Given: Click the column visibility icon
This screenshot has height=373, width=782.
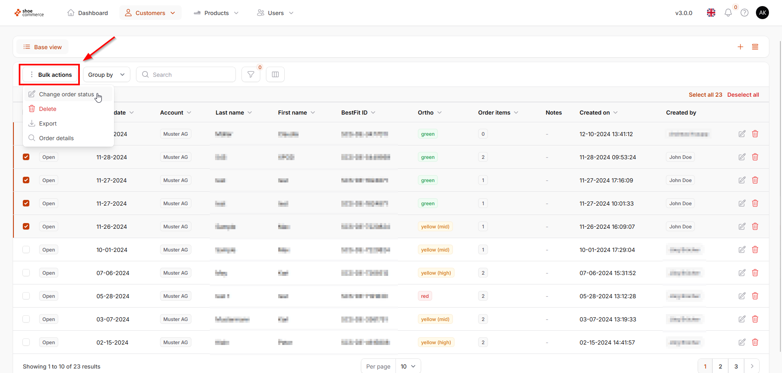Looking at the screenshot, I should click(275, 74).
